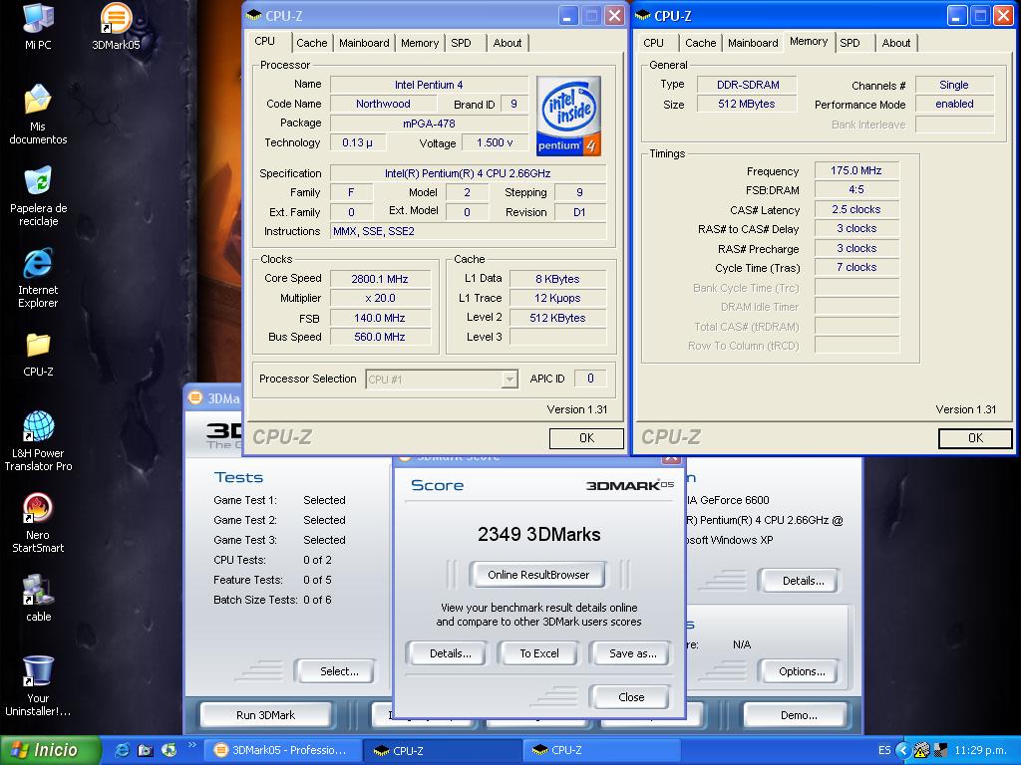Click the ES language indicator in tray
This screenshot has width=1021, height=765.
click(x=883, y=750)
